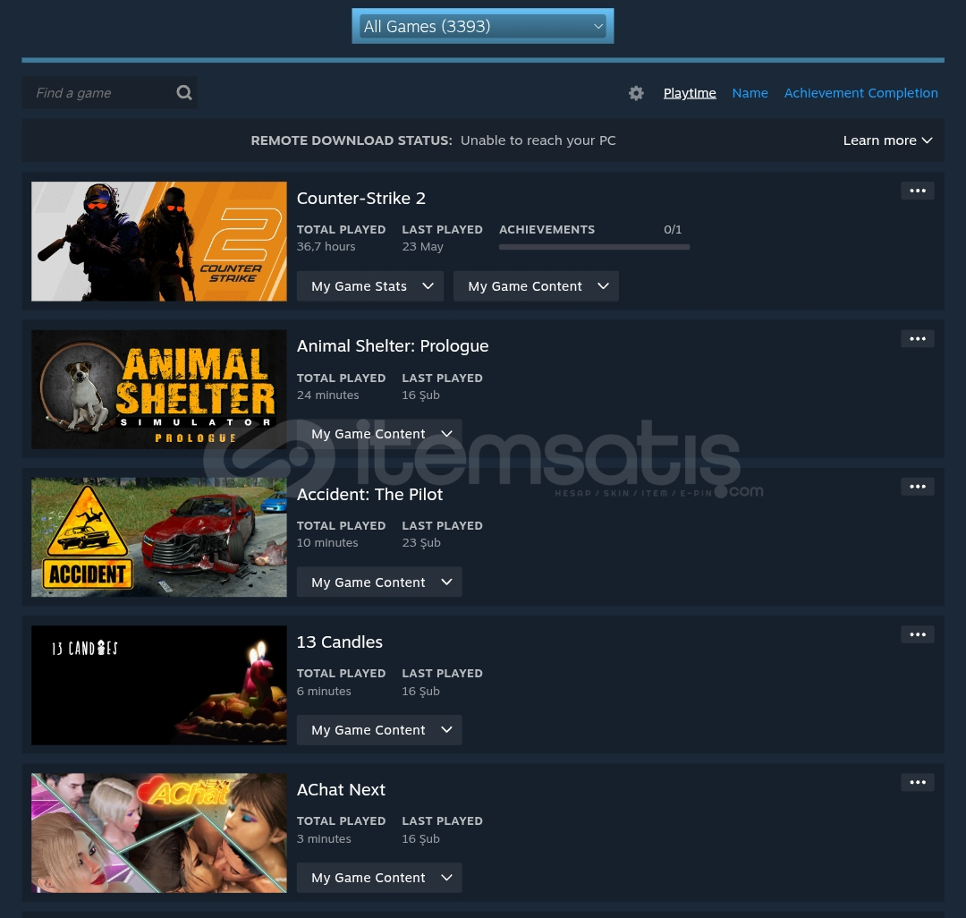
Task: Sort games by Achievement Completion
Action: pos(860,93)
